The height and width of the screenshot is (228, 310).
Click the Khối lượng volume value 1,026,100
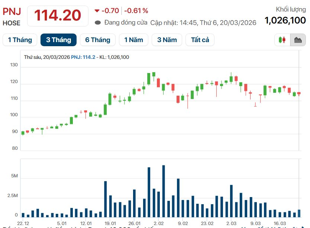pyautogui.click(x=285, y=20)
